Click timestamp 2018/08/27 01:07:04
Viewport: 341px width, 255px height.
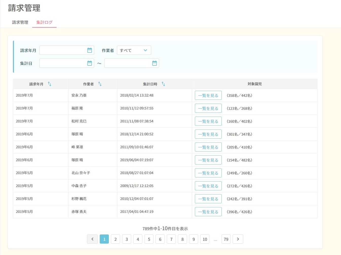(x=137, y=173)
